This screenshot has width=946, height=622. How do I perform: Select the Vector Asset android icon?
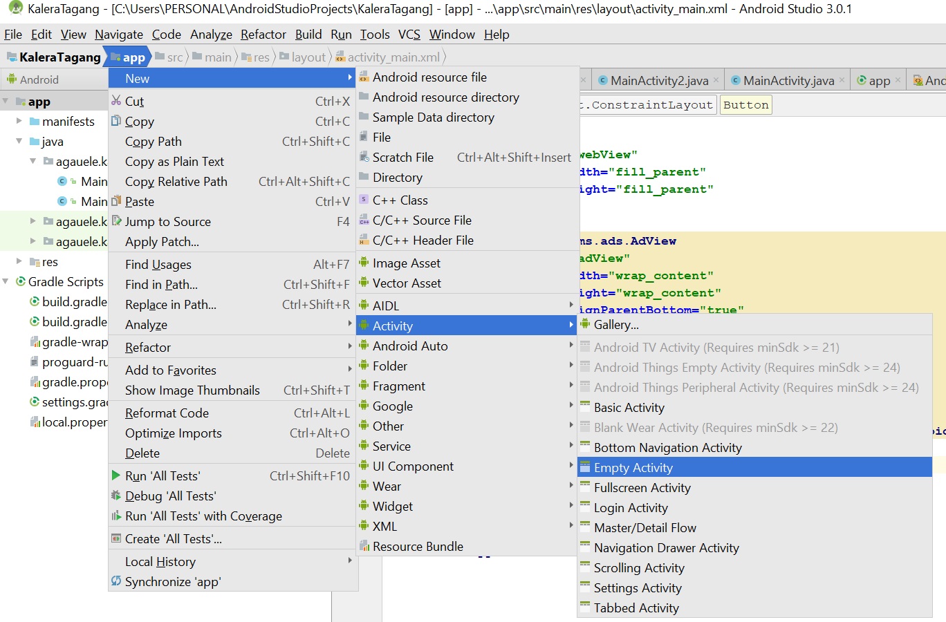(x=364, y=283)
